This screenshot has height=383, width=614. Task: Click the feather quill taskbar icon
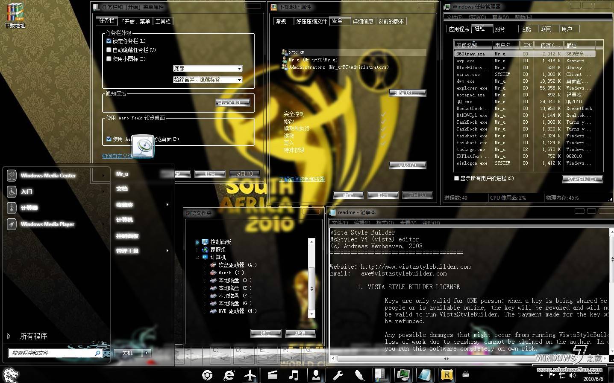click(359, 375)
